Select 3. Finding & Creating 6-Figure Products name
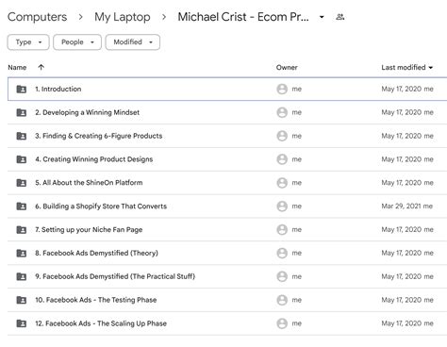 [99, 136]
